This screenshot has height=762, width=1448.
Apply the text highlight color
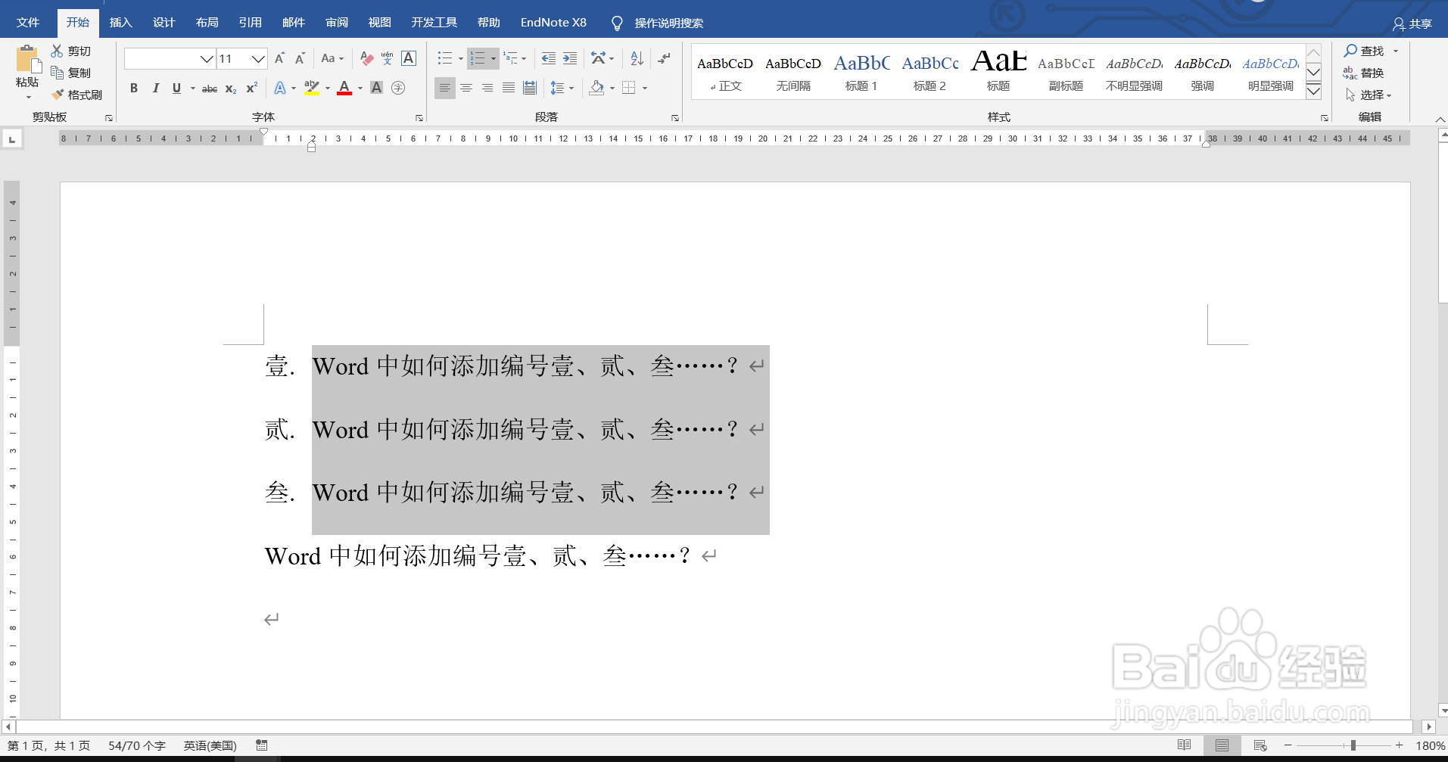coord(311,88)
